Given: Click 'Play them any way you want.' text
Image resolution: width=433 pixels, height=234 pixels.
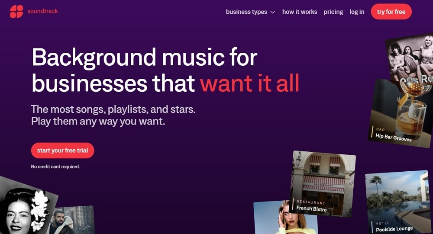Looking at the screenshot, I should click(98, 122).
